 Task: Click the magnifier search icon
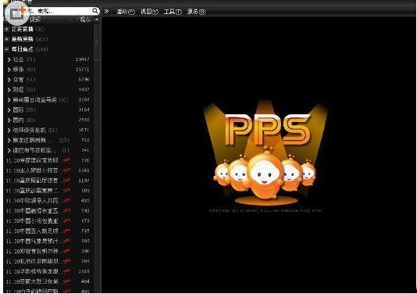tap(95, 11)
